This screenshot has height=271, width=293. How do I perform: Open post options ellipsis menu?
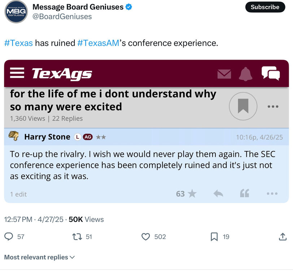click(272, 194)
